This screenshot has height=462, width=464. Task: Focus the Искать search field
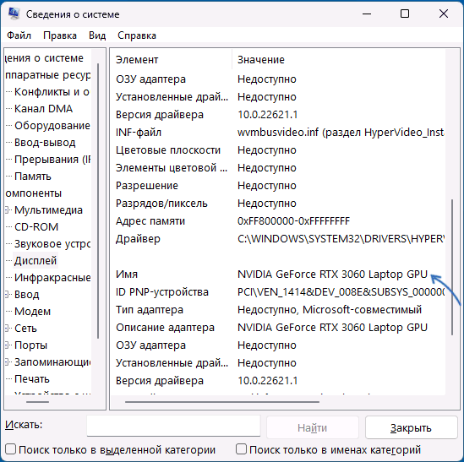click(x=173, y=426)
